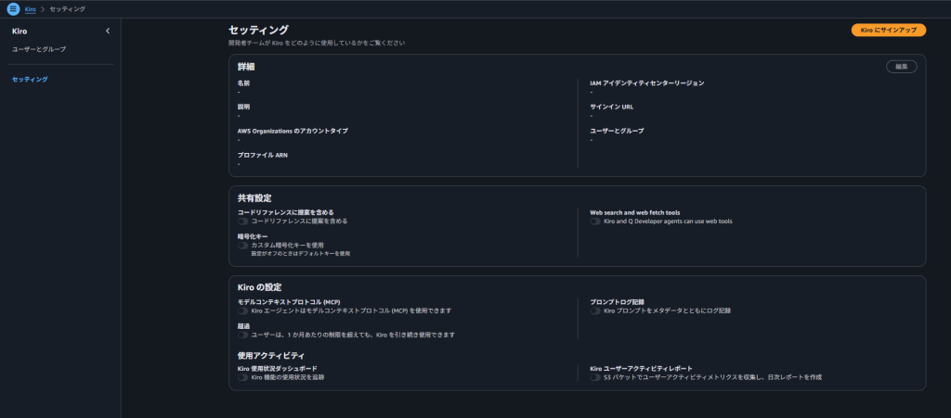Click the Kiro breadcrumb link
This screenshot has width=951, height=418.
[x=31, y=8]
